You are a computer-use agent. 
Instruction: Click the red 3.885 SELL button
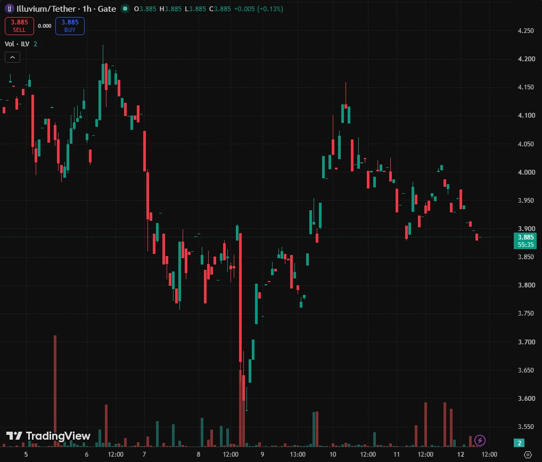(19, 26)
